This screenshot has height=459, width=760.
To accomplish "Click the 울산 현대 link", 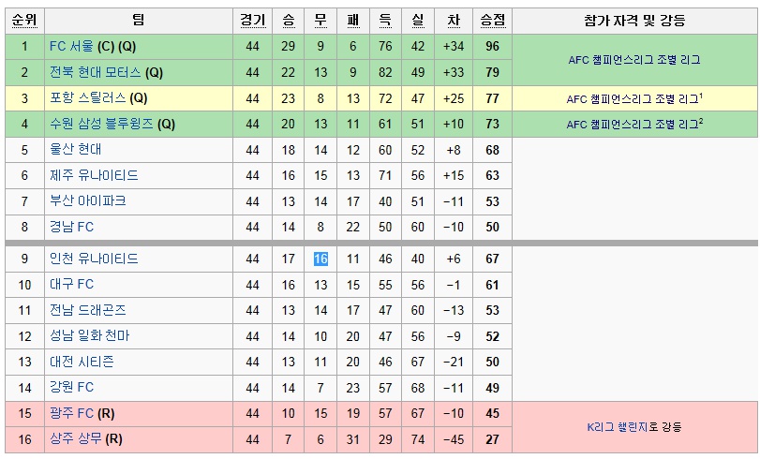I will (x=76, y=150).
